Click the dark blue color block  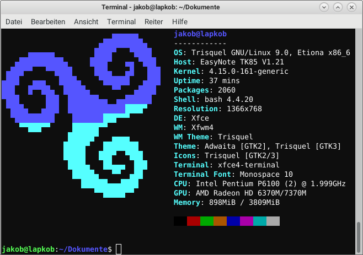coord(233,221)
